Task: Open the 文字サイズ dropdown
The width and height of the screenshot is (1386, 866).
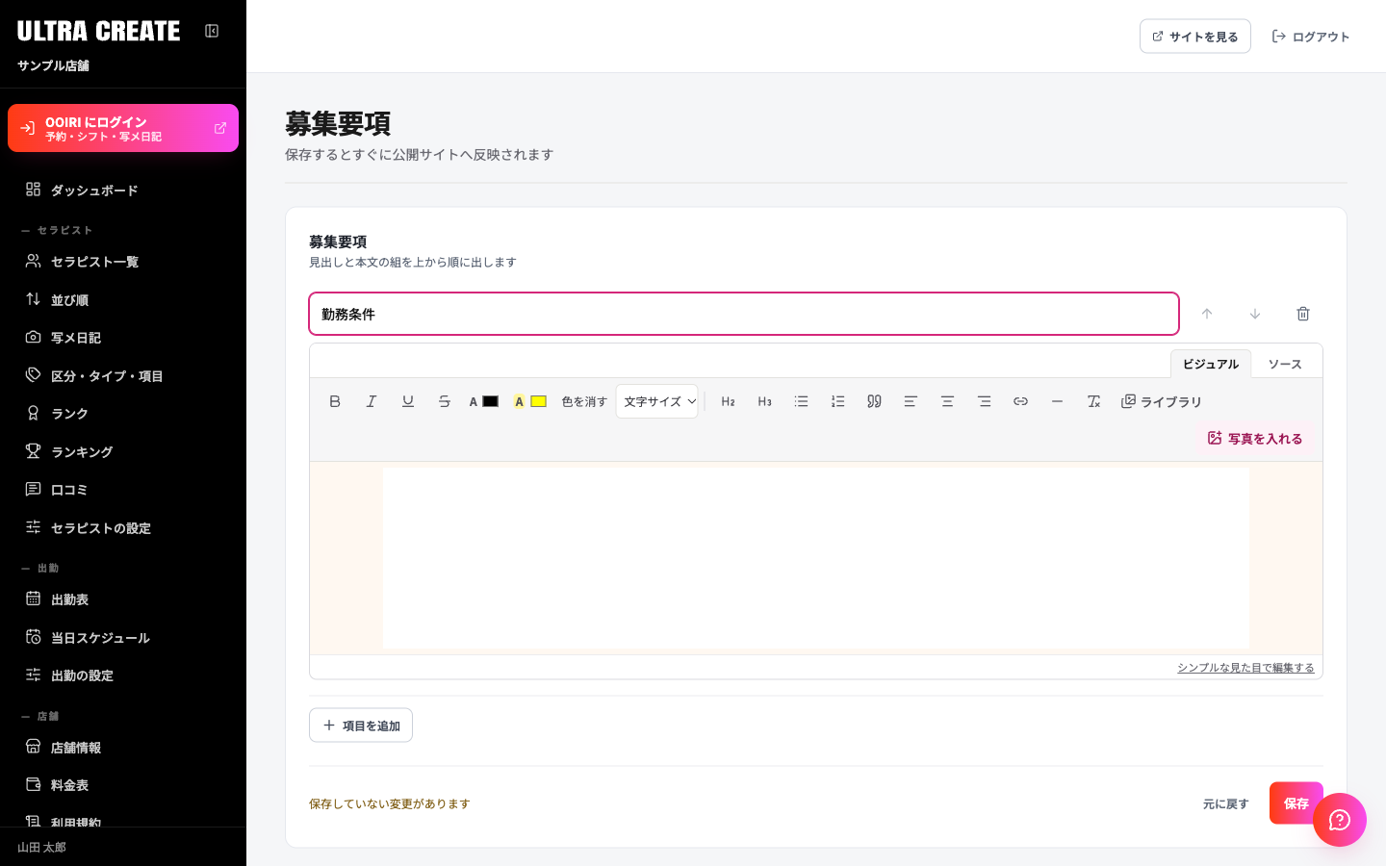Action: click(x=657, y=401)
